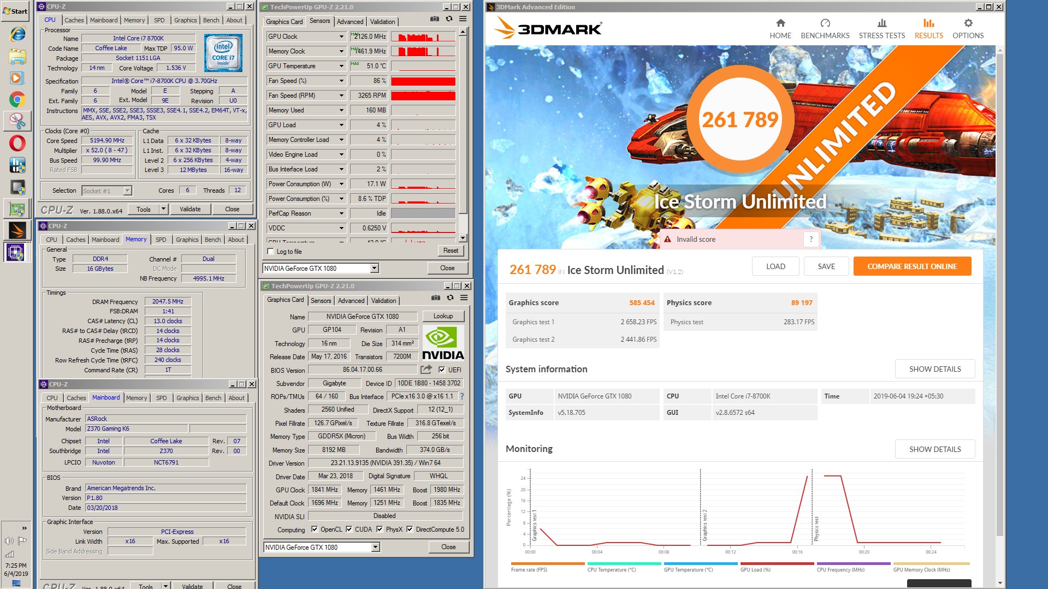Click the Windows Start button
Image resolution: width=1048 pixels, height=589 pixels.
(15, 11)
